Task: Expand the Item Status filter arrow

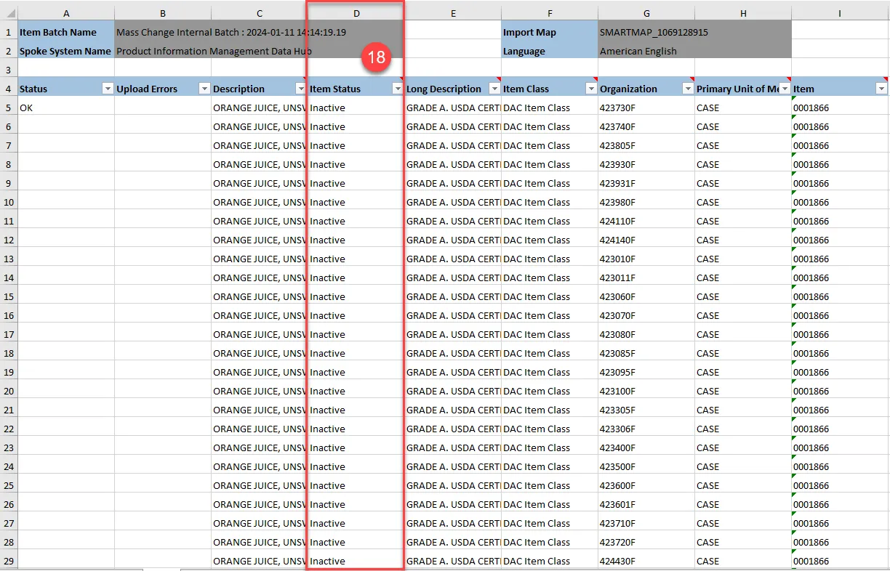Action: (397, 89)
